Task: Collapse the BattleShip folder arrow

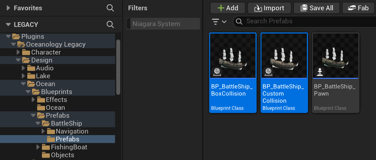Action: click(38, 123)
